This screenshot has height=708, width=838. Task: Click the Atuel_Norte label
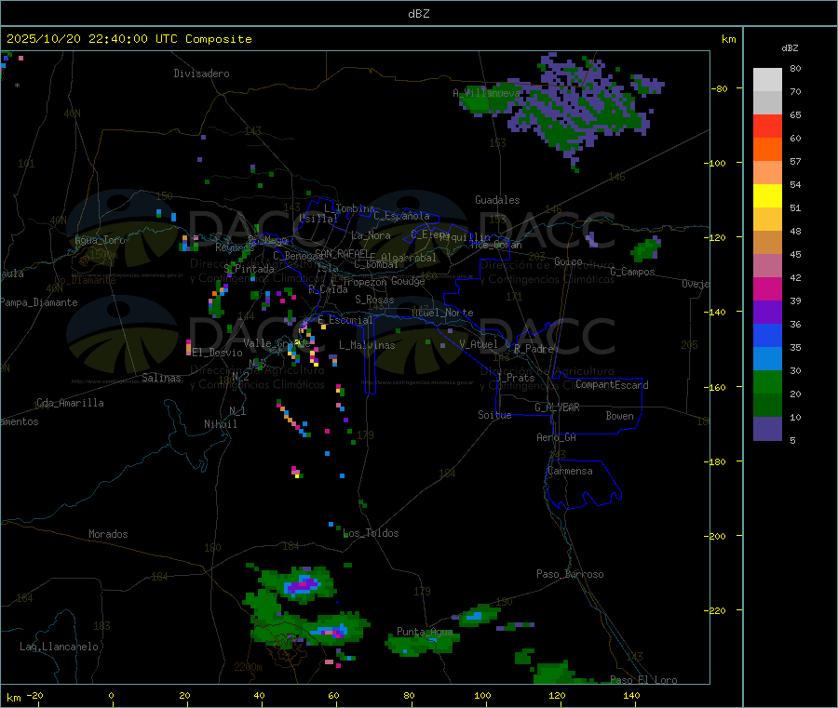pyautogui.click(x=442, y=313)
